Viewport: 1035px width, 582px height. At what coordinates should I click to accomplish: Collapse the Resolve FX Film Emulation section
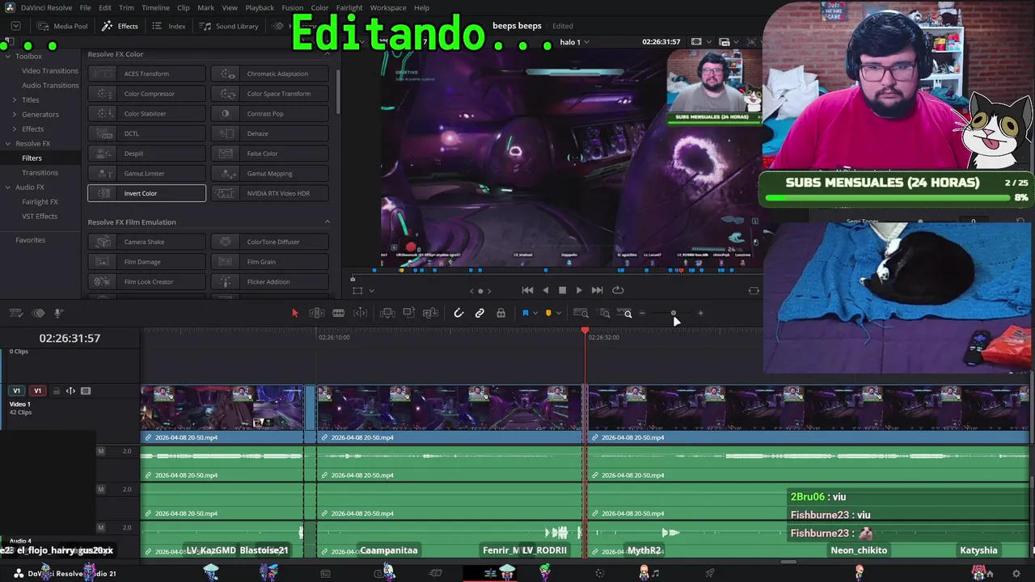[327, 222]
